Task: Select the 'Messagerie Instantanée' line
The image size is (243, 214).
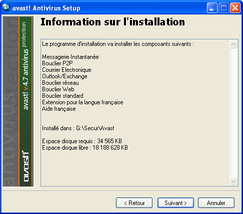Action: pyautogui.click(x=70, y=57)
